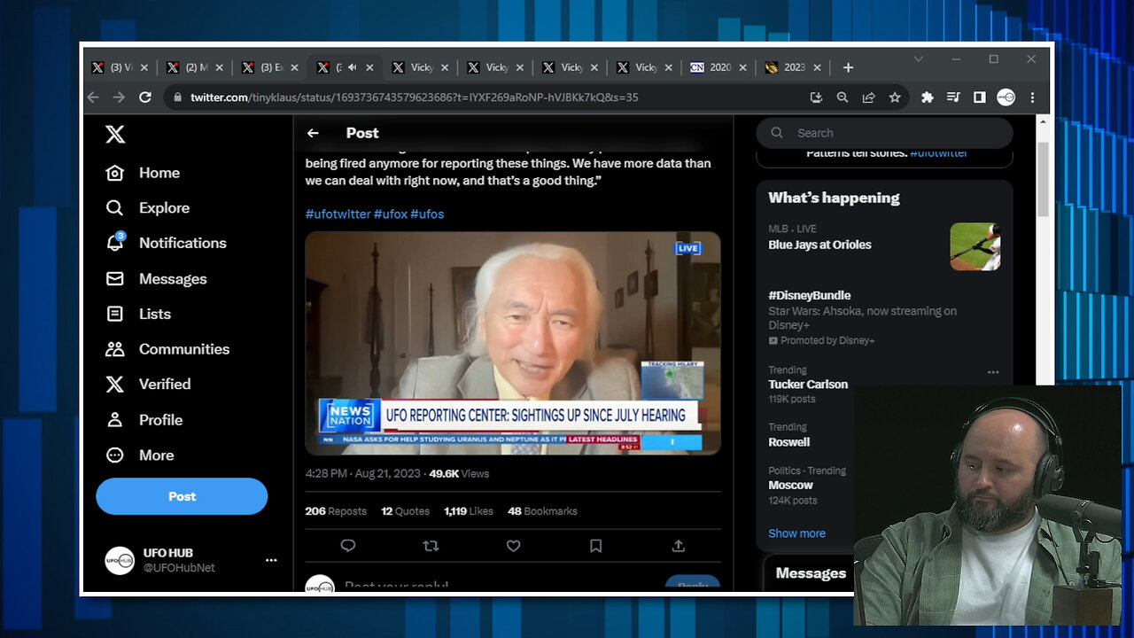
Task: Click the share page icon in address bar
Action: pyautogui.click(x=868, y=97)
